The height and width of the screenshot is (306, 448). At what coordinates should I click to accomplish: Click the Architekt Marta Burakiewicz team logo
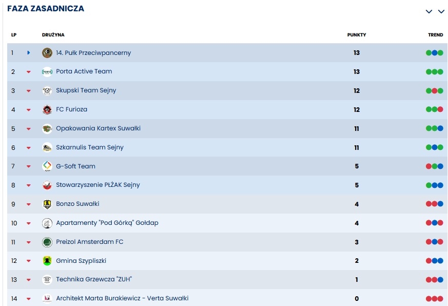47,299
